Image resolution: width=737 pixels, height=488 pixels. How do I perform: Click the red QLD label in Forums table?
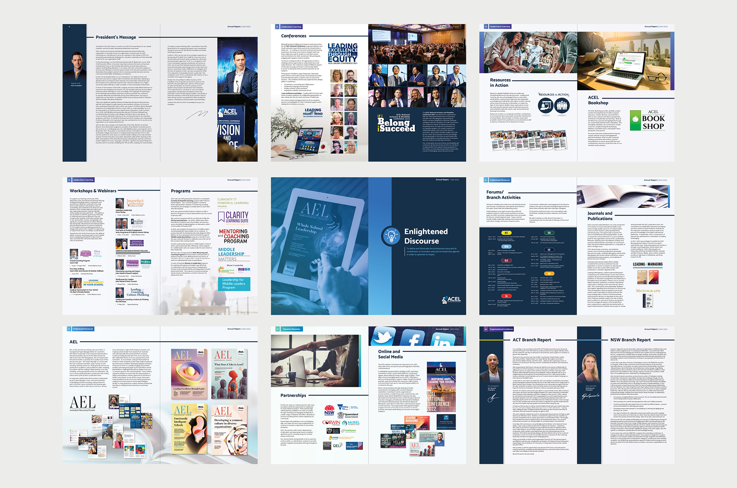point(506,260)
